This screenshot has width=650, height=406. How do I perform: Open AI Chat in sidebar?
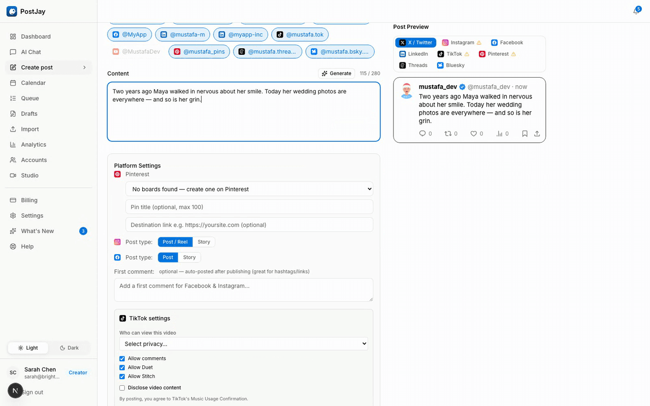pos(49,52)
